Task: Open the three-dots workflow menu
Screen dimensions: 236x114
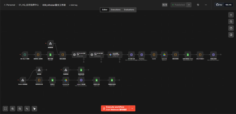Action: point(206,5)
